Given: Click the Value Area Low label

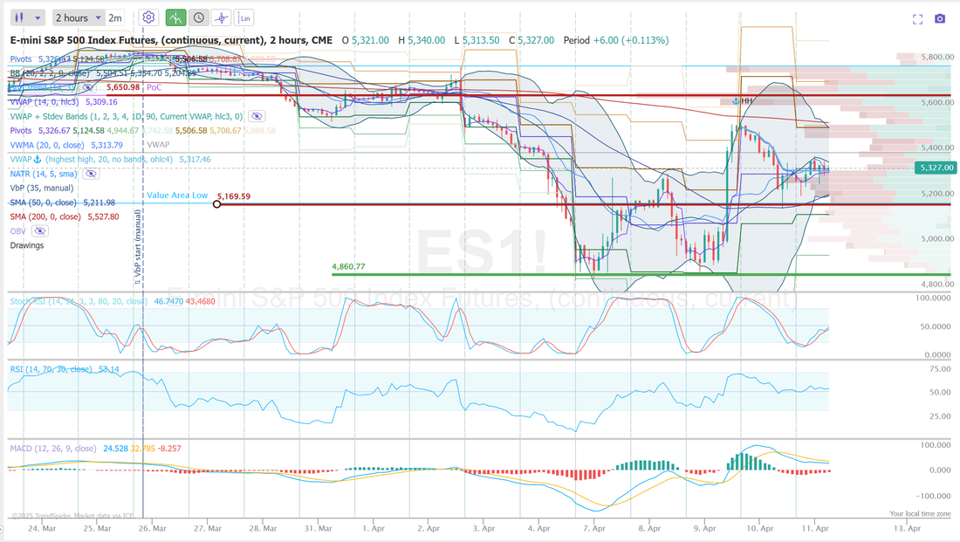Looking at the screenshot, I should (x=177, y=196).
